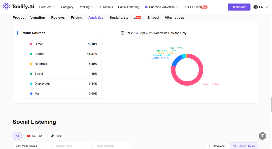Switch to the Pricing tab
The image size is (272, 149).
click(77, 18)
